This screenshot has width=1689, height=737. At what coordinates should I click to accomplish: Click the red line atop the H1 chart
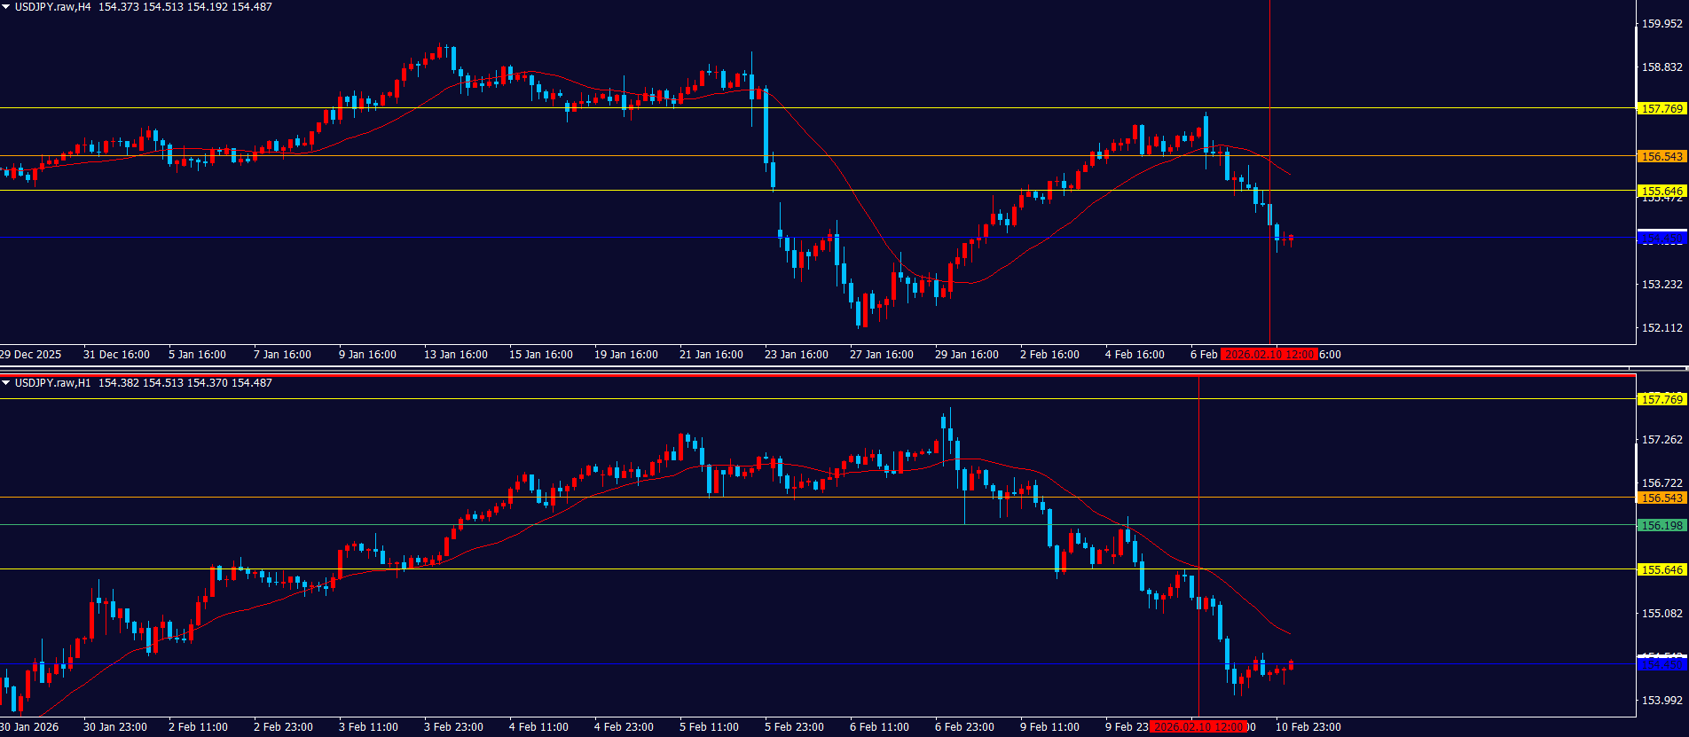tap(798, 375)
